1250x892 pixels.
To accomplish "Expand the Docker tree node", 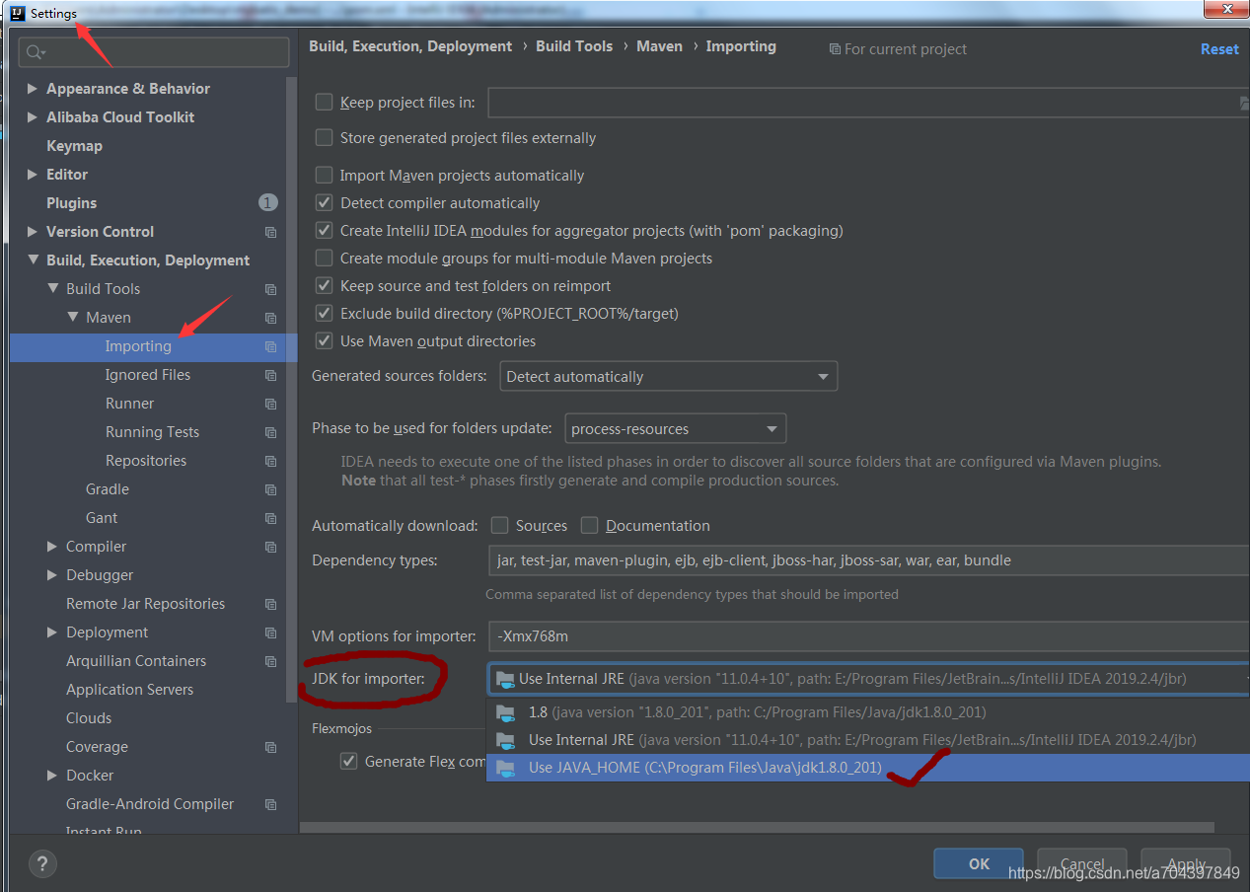I will point(52,776).
